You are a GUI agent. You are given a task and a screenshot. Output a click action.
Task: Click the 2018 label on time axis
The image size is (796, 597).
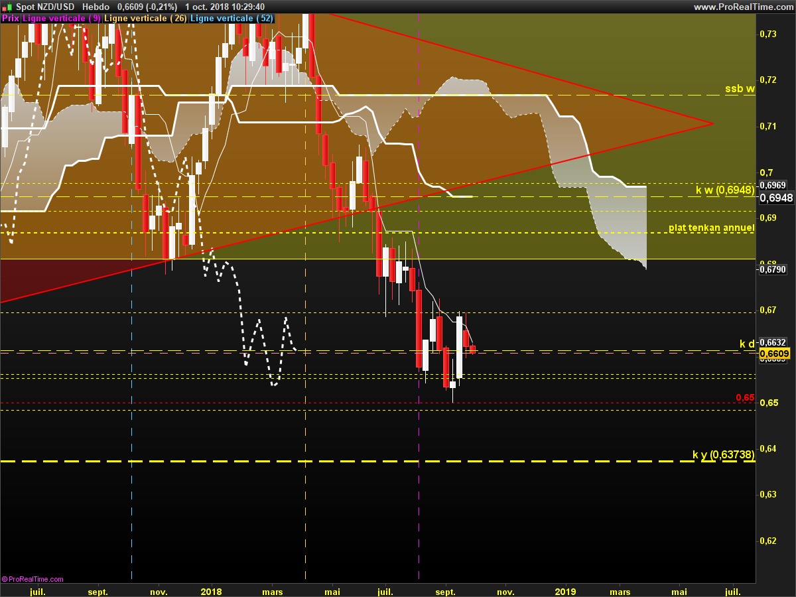pyautogui.click(x=211, y=591)
